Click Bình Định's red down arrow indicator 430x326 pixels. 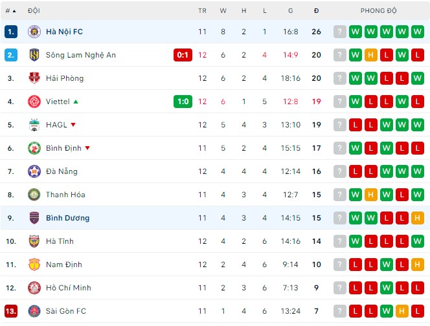click(87, 148)
